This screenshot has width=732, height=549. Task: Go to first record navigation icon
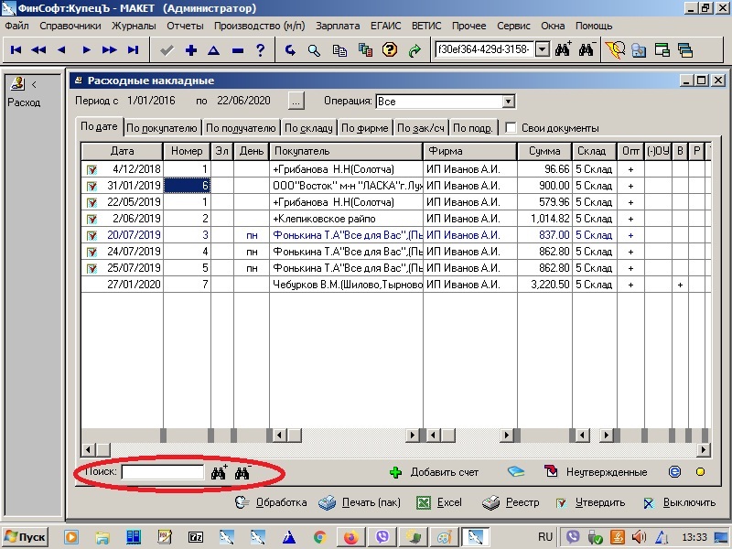coord(16,50)
